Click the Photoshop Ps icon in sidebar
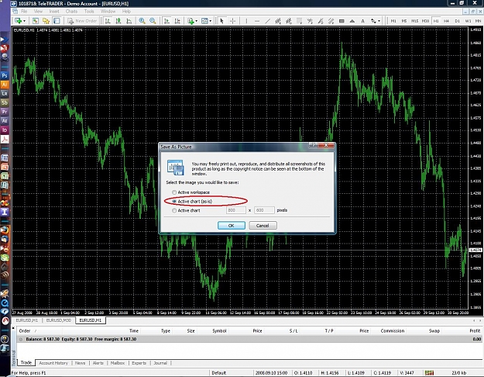The image size is (484, 377). point(5,75)
